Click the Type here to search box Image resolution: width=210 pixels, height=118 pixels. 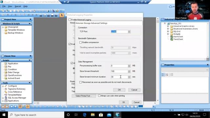tap(36, 115)
